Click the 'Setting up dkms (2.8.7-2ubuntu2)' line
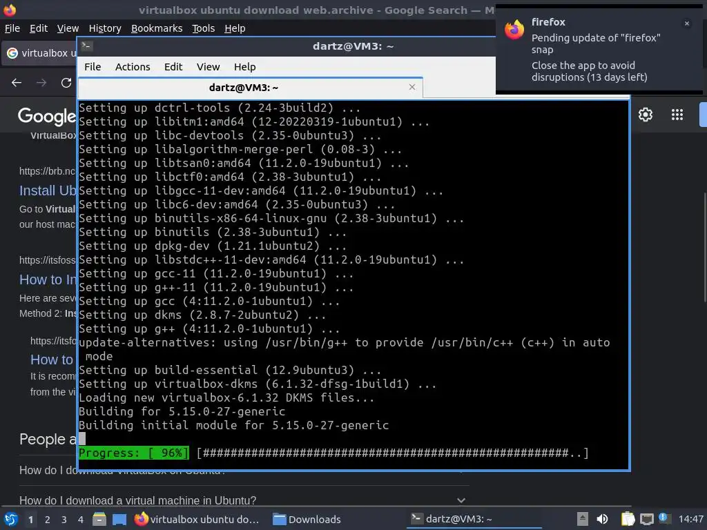Viewport: 707px width, 530px height. [x=202, y=315]
